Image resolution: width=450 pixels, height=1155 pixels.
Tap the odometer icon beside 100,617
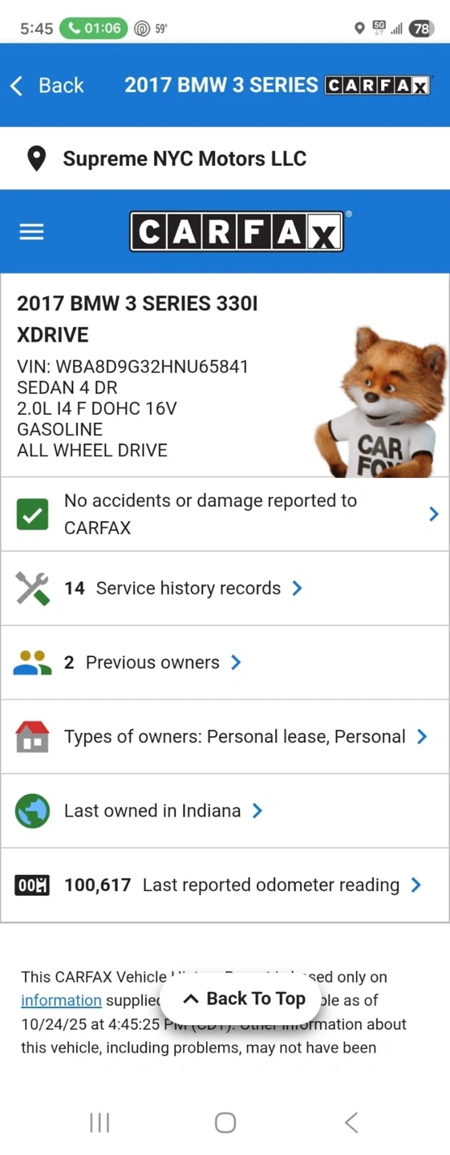pos(32,885)
